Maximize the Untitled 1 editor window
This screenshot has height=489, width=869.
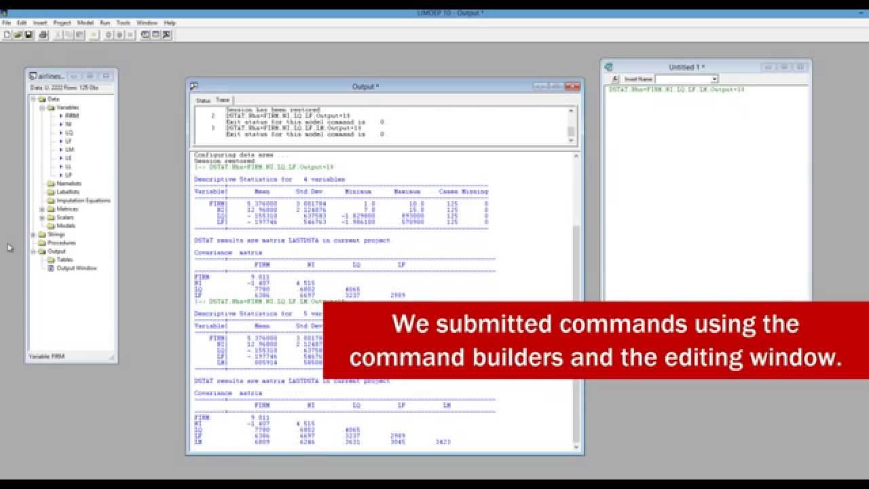pyautogui.click(x=784, y=67)
